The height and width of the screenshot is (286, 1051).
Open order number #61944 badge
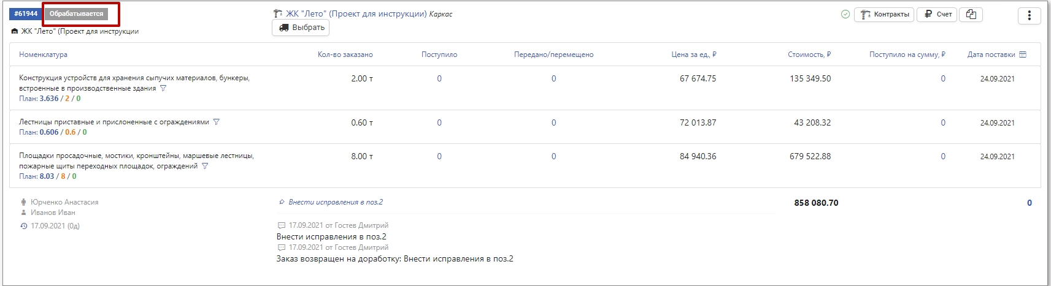pyautogui.click(x=26, y=13)
